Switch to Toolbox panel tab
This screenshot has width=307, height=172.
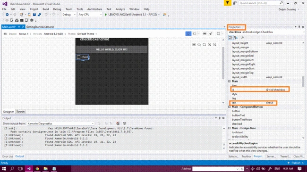247,156
